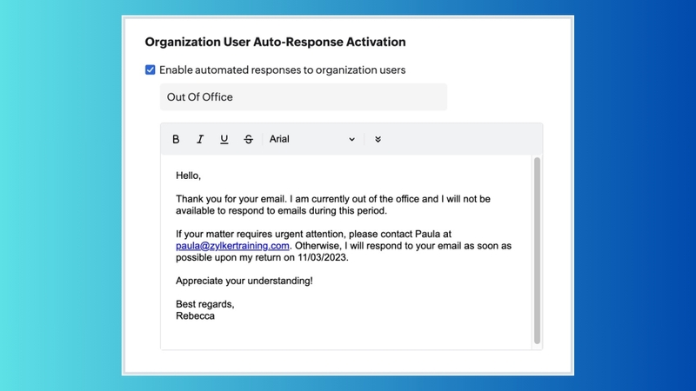This screenshot has height=391, width=696.
Task: Open the Arial font dropdown
Action: coord(312,139)
